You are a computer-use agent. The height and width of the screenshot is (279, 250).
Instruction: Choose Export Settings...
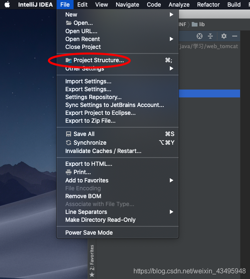pyautogui.click(x=117, y=89)
